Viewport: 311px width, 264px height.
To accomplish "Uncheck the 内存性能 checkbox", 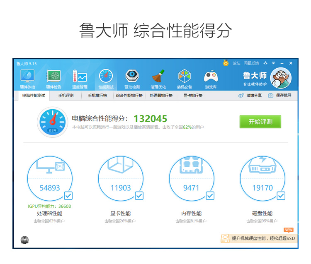I will tap(210, 196).
